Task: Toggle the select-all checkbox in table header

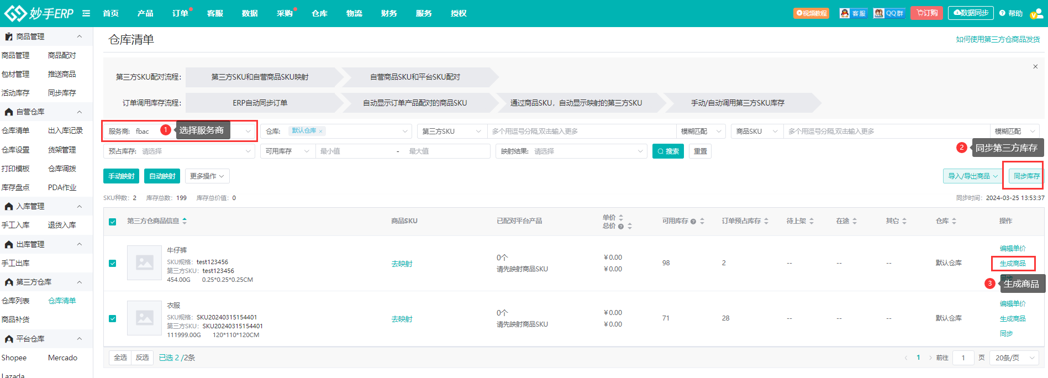Action: click(x=113, y=222)
